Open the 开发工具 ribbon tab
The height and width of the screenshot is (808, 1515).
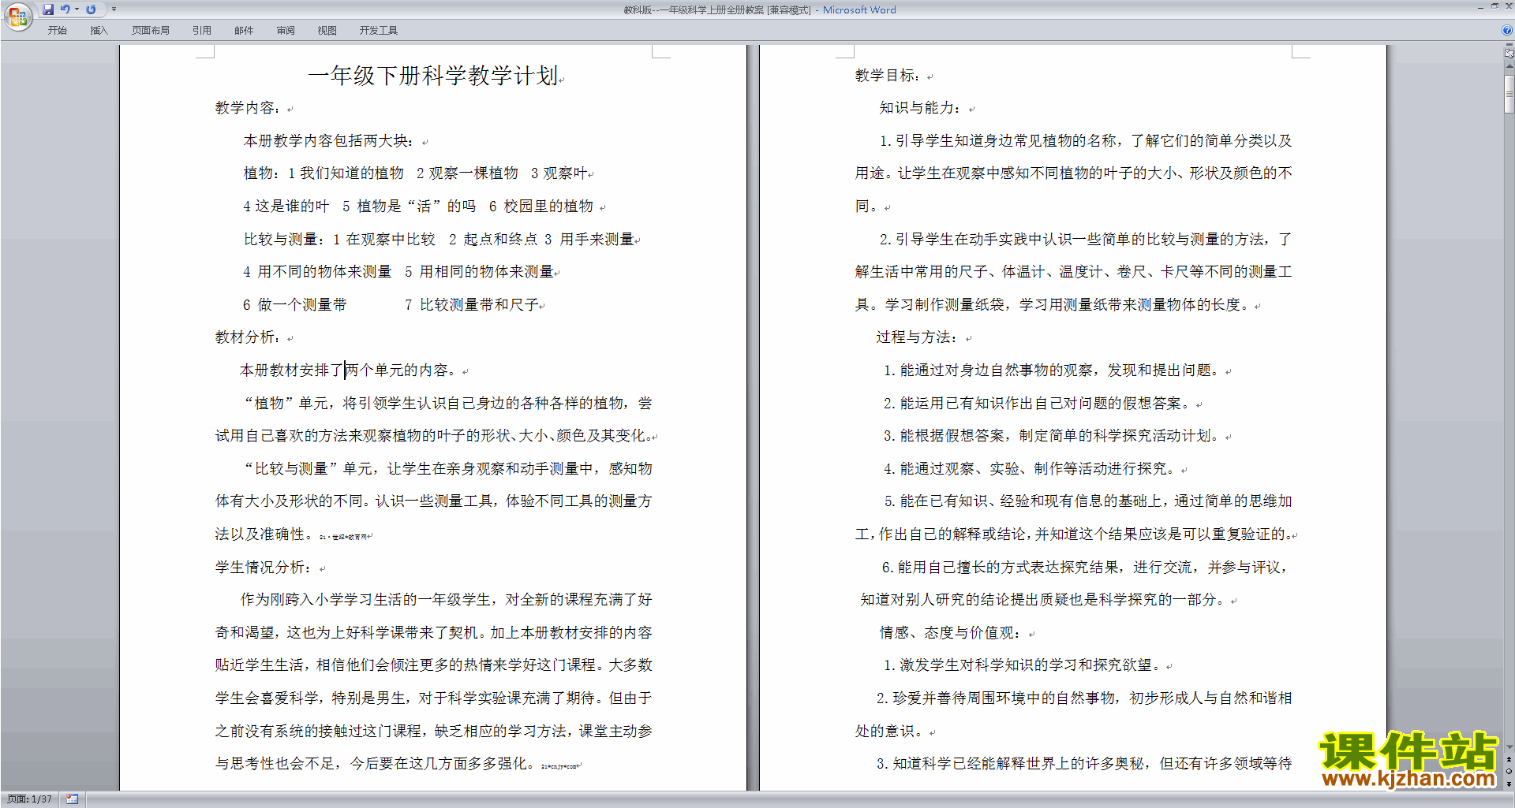379,31
